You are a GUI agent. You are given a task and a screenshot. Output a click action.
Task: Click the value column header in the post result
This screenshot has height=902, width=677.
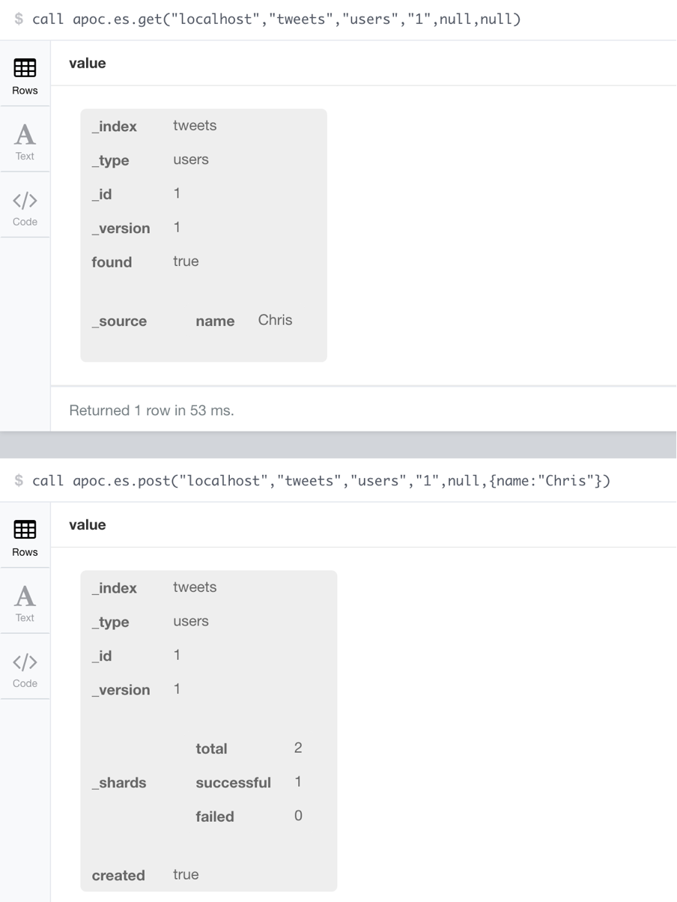tap(87, 524)
